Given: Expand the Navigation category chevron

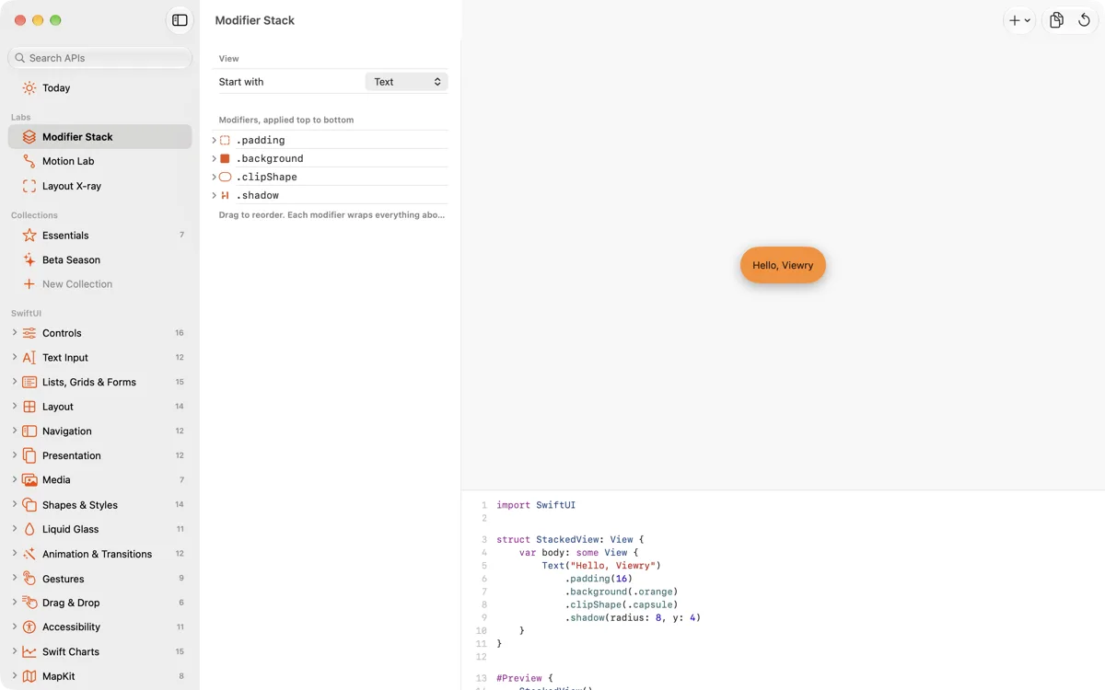Looking at the screenshot, I should point(15,431).
